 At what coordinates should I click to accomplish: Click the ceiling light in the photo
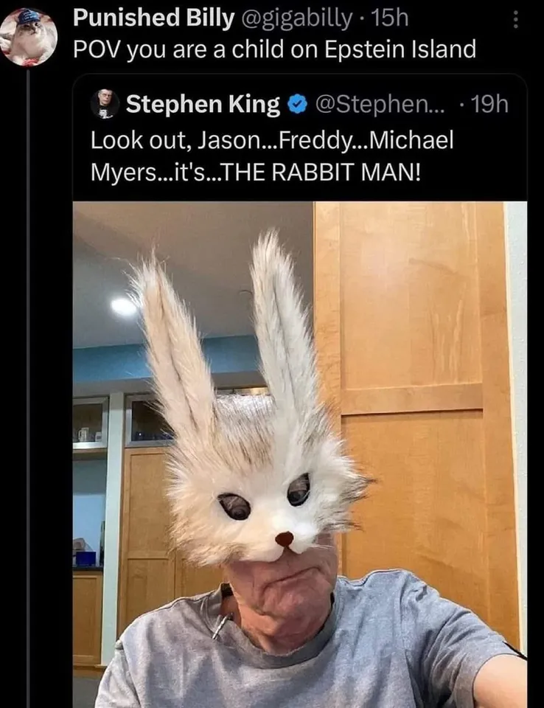click(x=124, y=306)
